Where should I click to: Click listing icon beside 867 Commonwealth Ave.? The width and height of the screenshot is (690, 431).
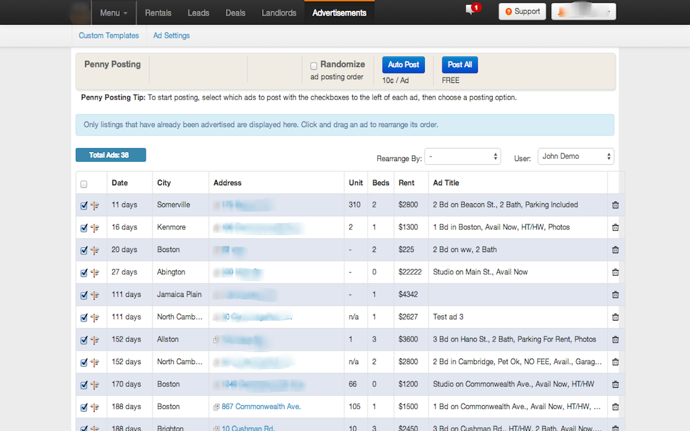click(x=216, y=407)
